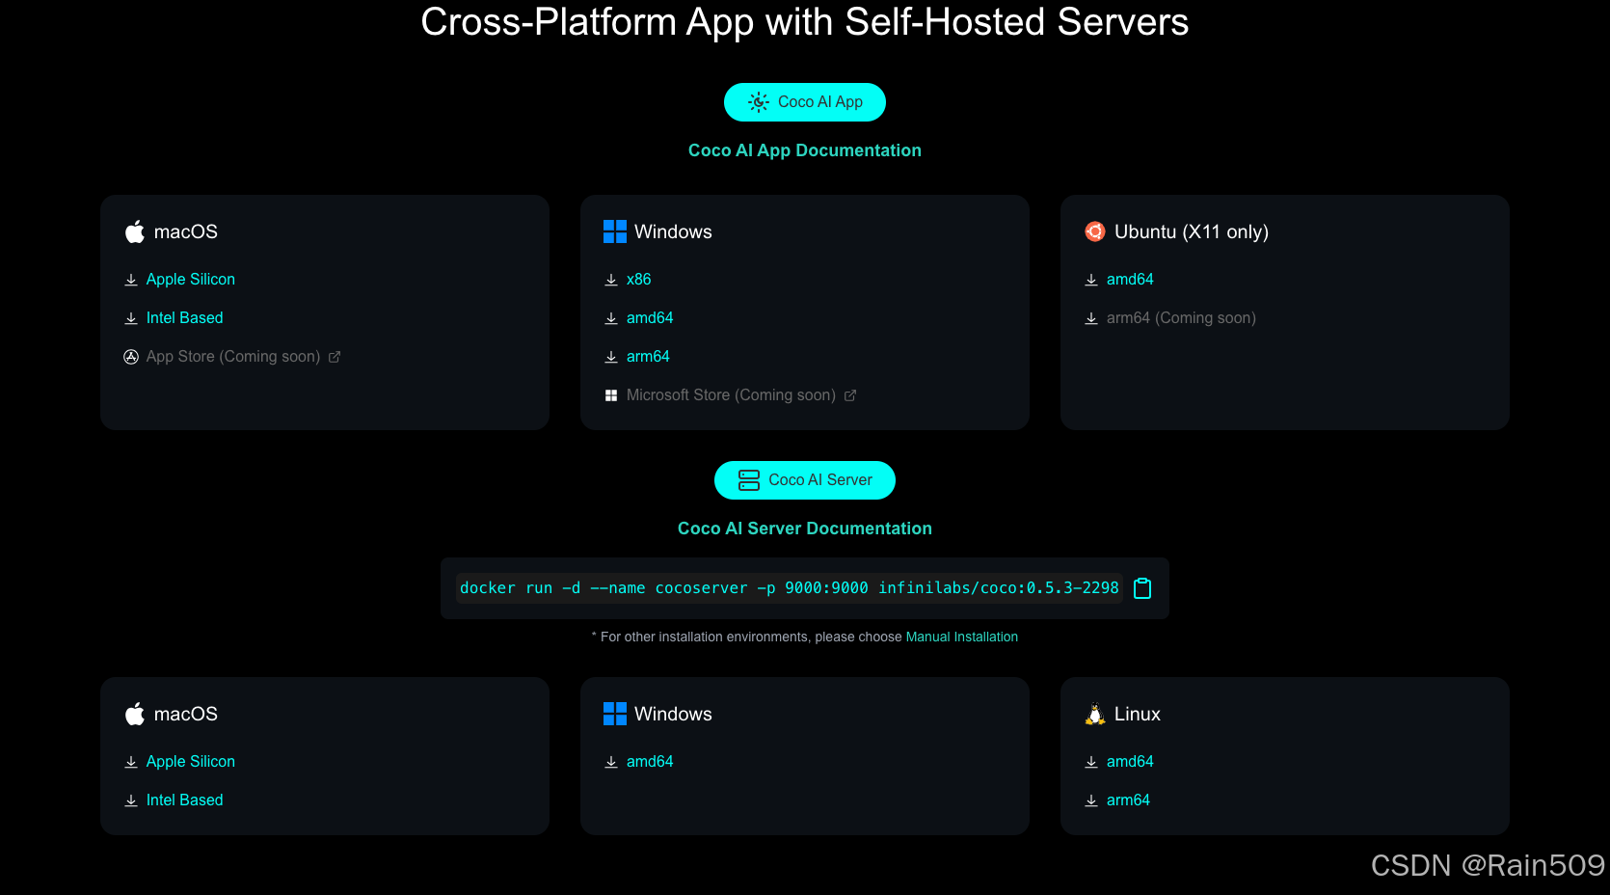The width and height of the screenshot is (1610, 895).
Task: Click the docker run command text
Action: coord(790,588)
